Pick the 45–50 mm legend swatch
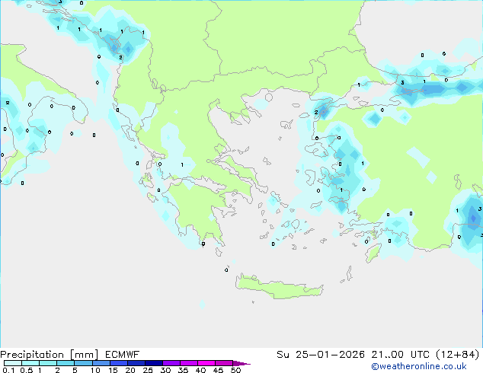The image size is (483, 373). pyautogui.click(x=224, y=363)
